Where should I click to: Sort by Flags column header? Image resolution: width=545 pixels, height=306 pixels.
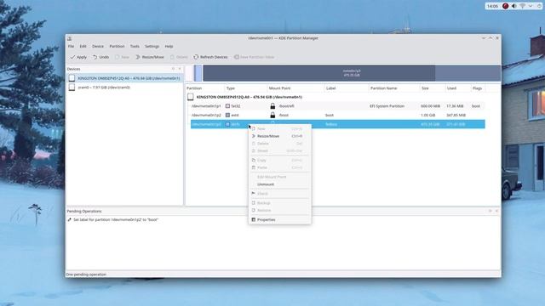tap(478, 88)
